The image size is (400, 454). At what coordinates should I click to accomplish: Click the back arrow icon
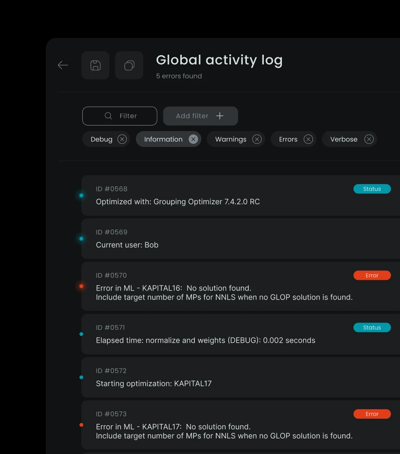coord(63,65)
